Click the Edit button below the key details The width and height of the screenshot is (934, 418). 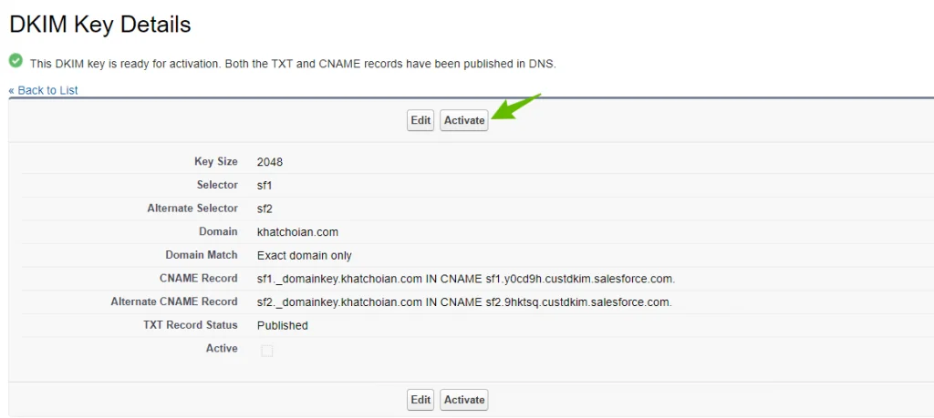tap(420, 400)
